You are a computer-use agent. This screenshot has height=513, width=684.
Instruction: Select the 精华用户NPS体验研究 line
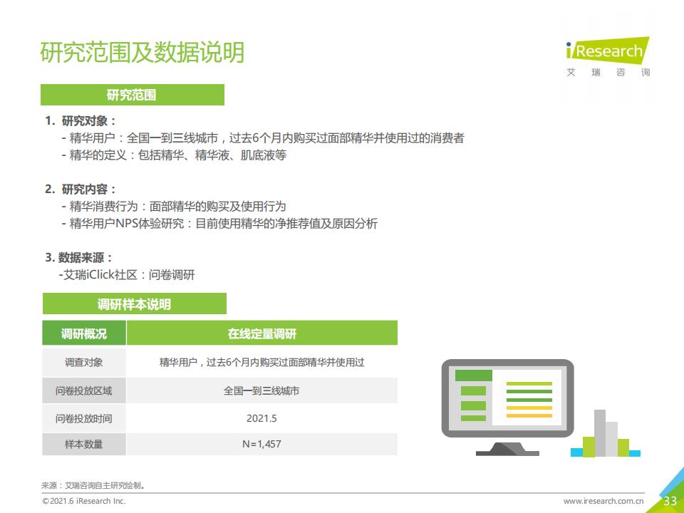pyautogui.click(x=219, y=224)
